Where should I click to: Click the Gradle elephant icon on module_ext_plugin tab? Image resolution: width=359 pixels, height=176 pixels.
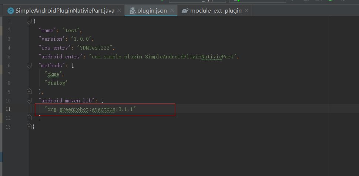185,11
